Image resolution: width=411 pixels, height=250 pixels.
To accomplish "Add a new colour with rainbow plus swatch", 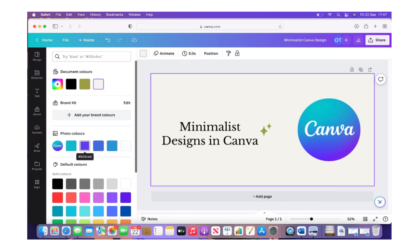I will (x=57, y=84).
